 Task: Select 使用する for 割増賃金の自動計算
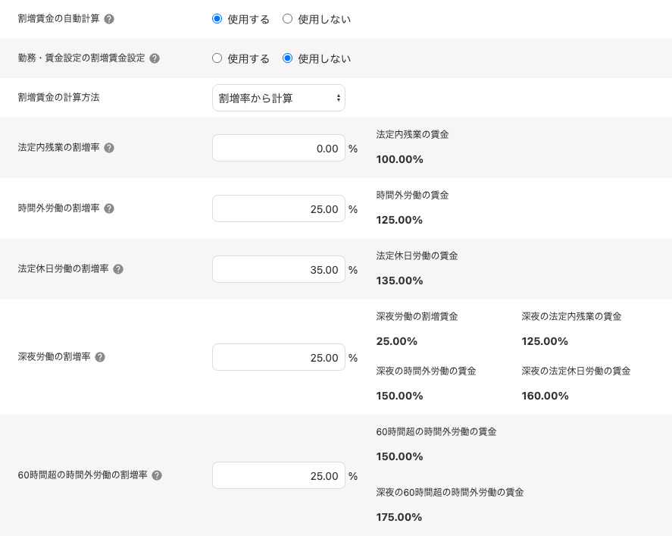point(217,19)
